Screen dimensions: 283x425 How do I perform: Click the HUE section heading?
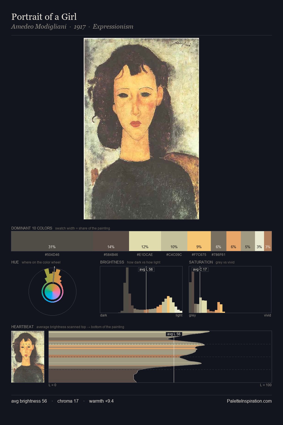(x=15, y=262)
